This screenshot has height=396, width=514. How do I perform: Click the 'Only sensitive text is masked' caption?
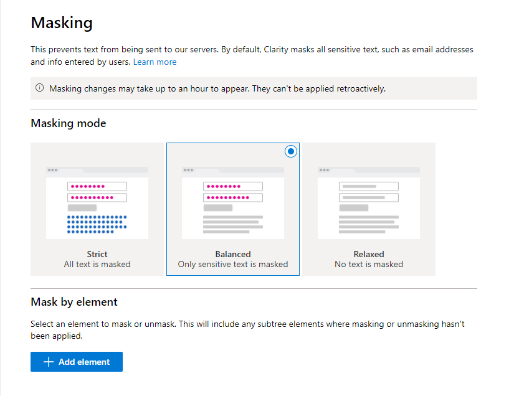(232, 264)
